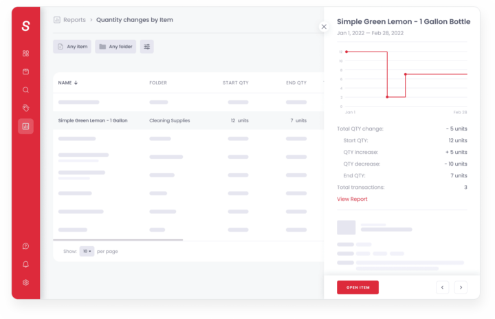
Task: Sort the table by the Name column
Action: 68,82
